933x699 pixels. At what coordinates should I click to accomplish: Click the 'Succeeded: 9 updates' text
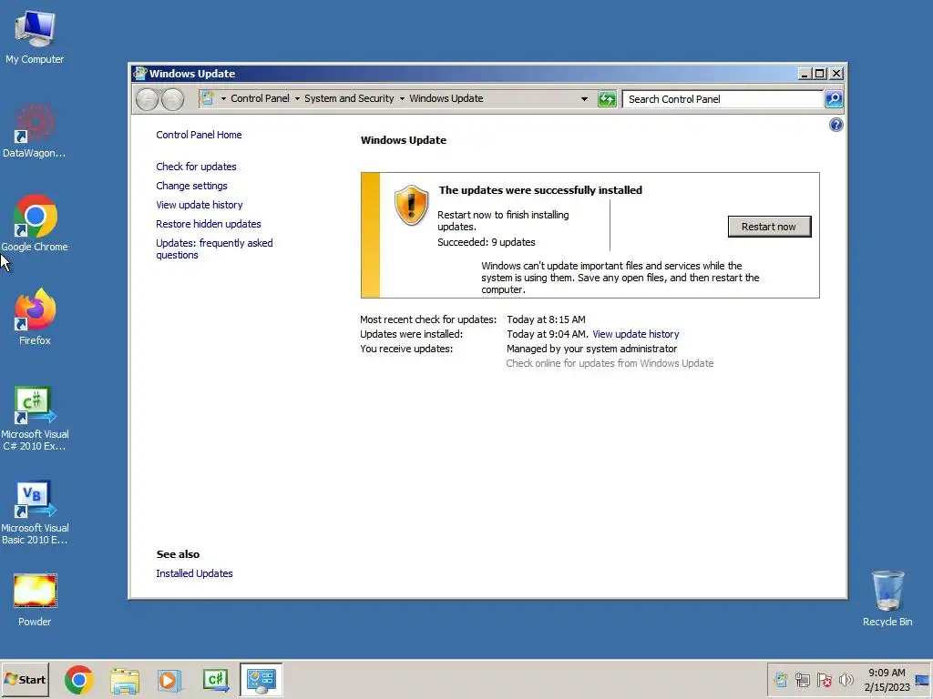click(x=487, y=242)
